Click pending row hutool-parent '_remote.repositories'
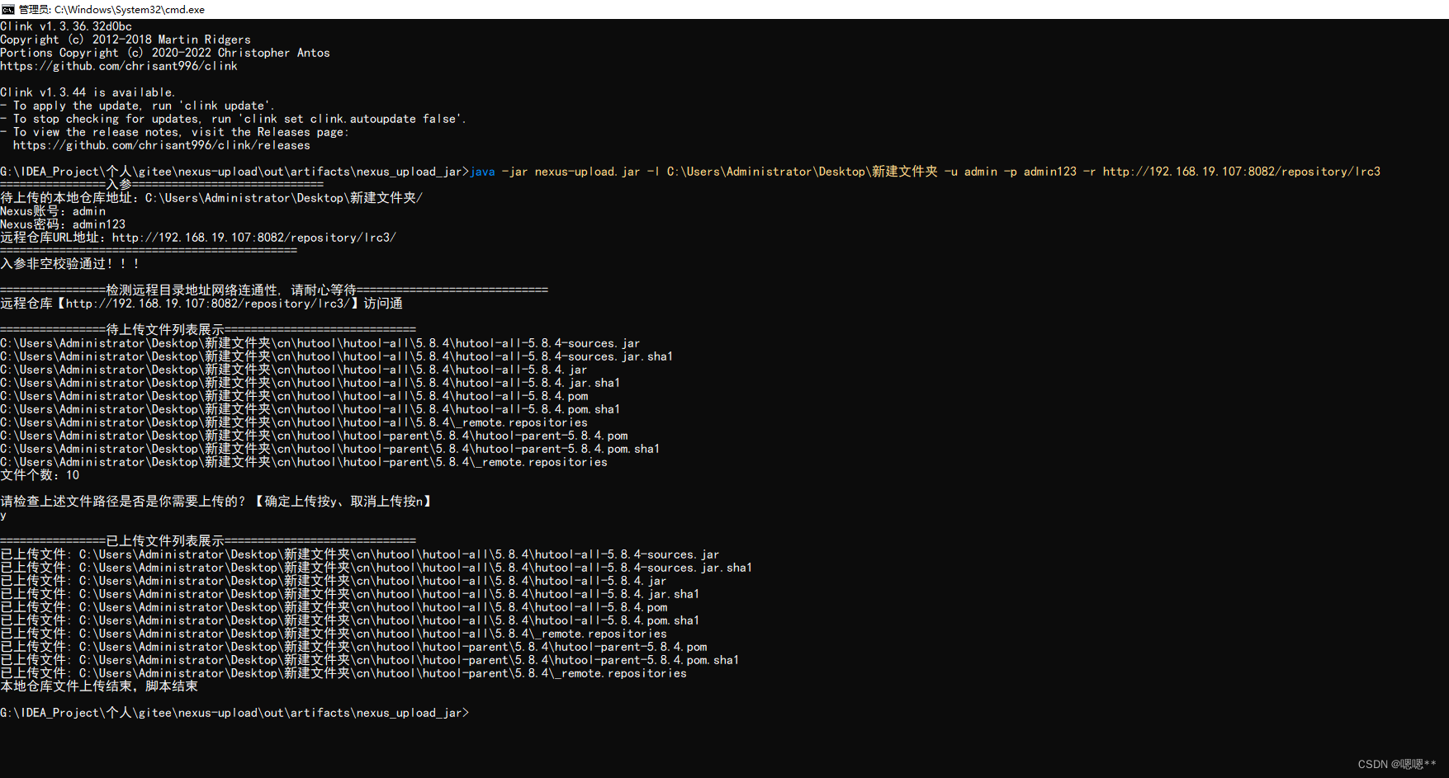The image size is (1449, 778). coord(304,462)
